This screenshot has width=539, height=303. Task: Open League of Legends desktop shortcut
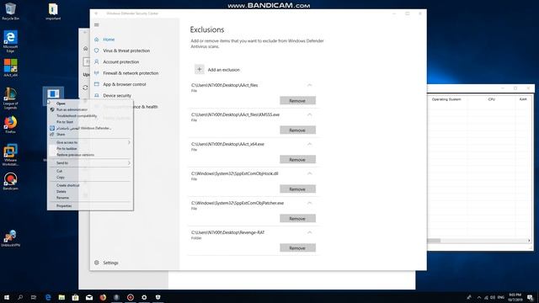(10, 98)
